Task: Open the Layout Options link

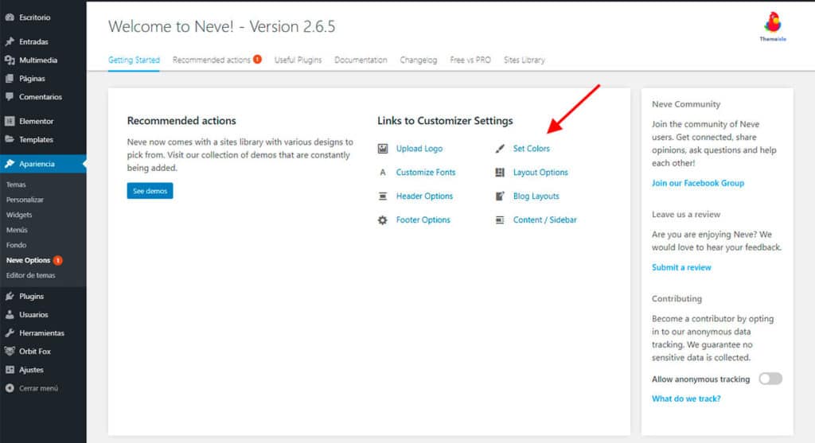Action: 540,173
